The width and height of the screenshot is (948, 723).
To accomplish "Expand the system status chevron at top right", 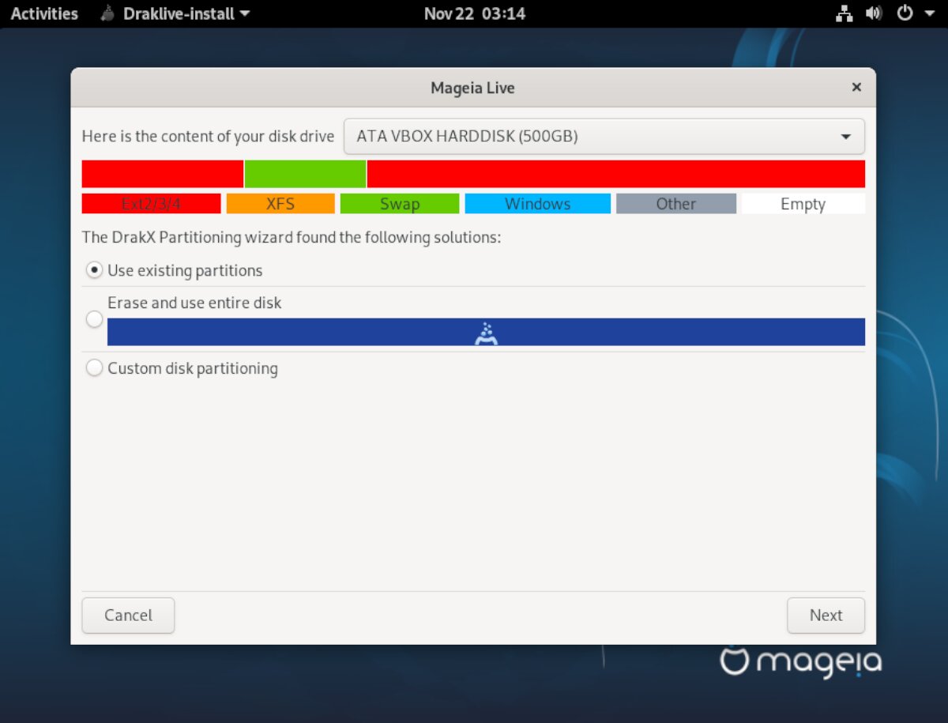I will [929, 13].
